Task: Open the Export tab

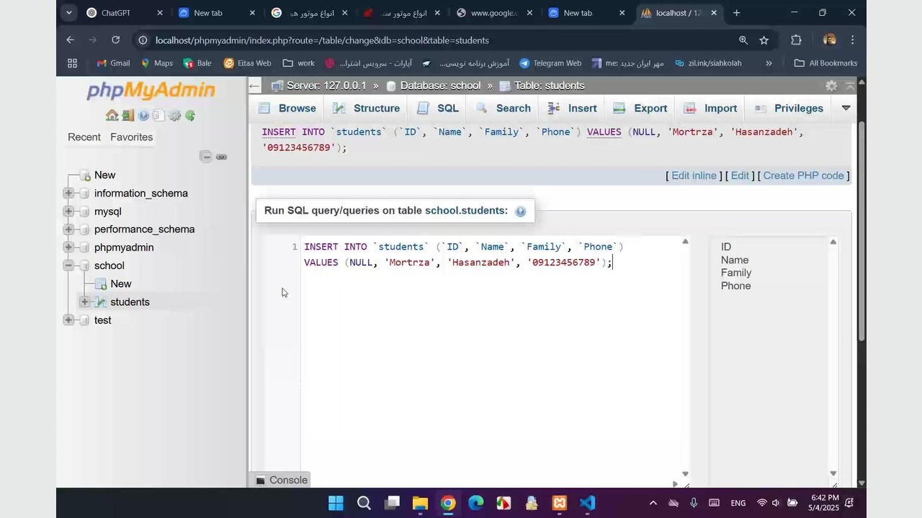Action: pyautogui.click(x=640, y=108)
